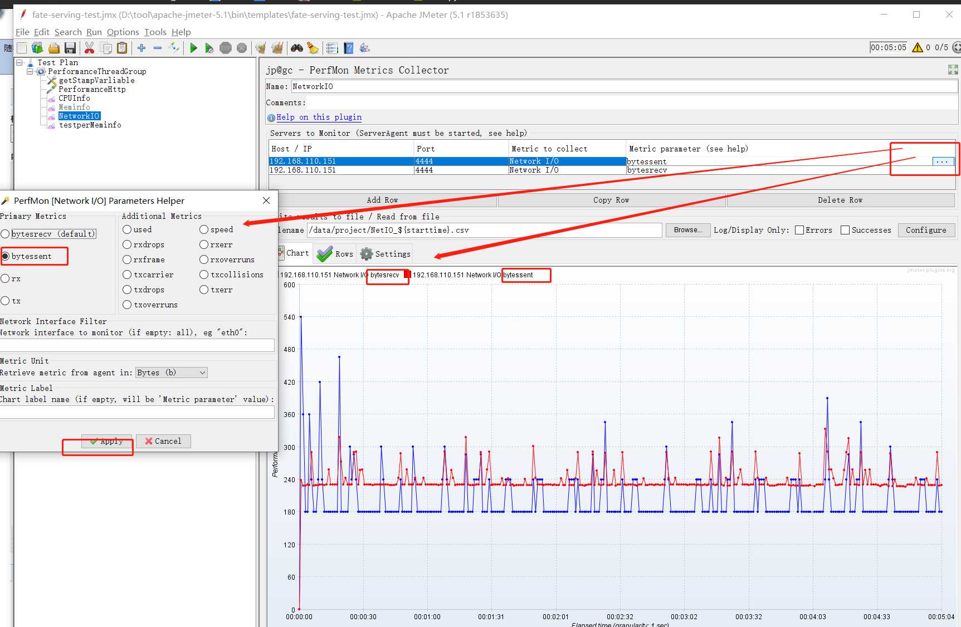Open the Search menu
961x627 pixels.
68,32
